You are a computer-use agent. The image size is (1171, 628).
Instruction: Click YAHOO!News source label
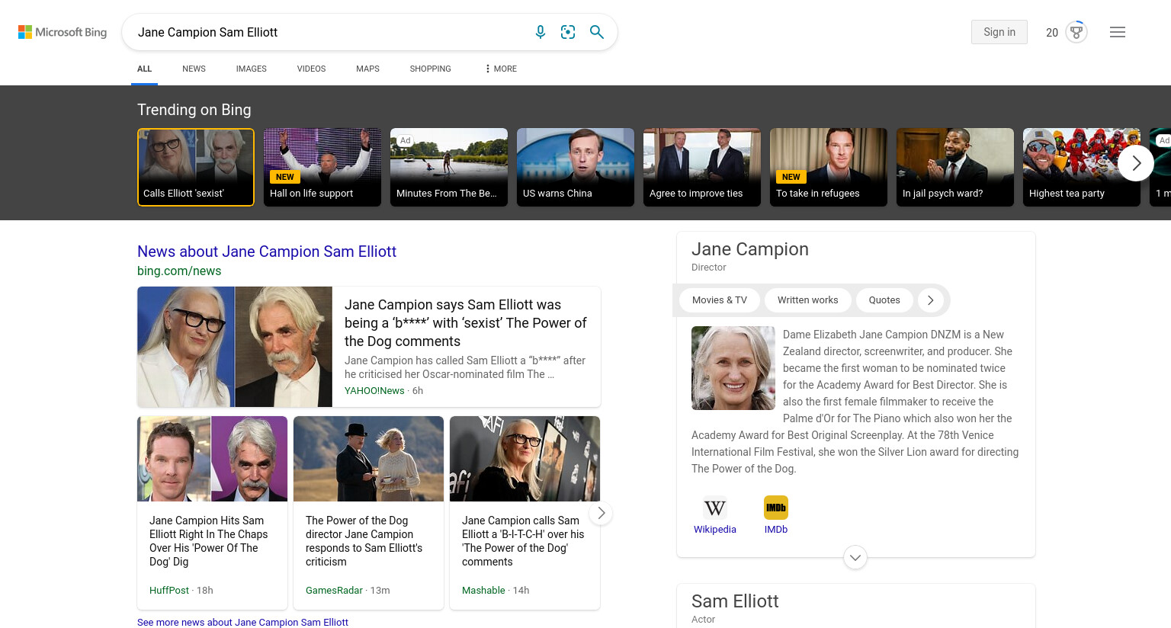tap(374, 390)
